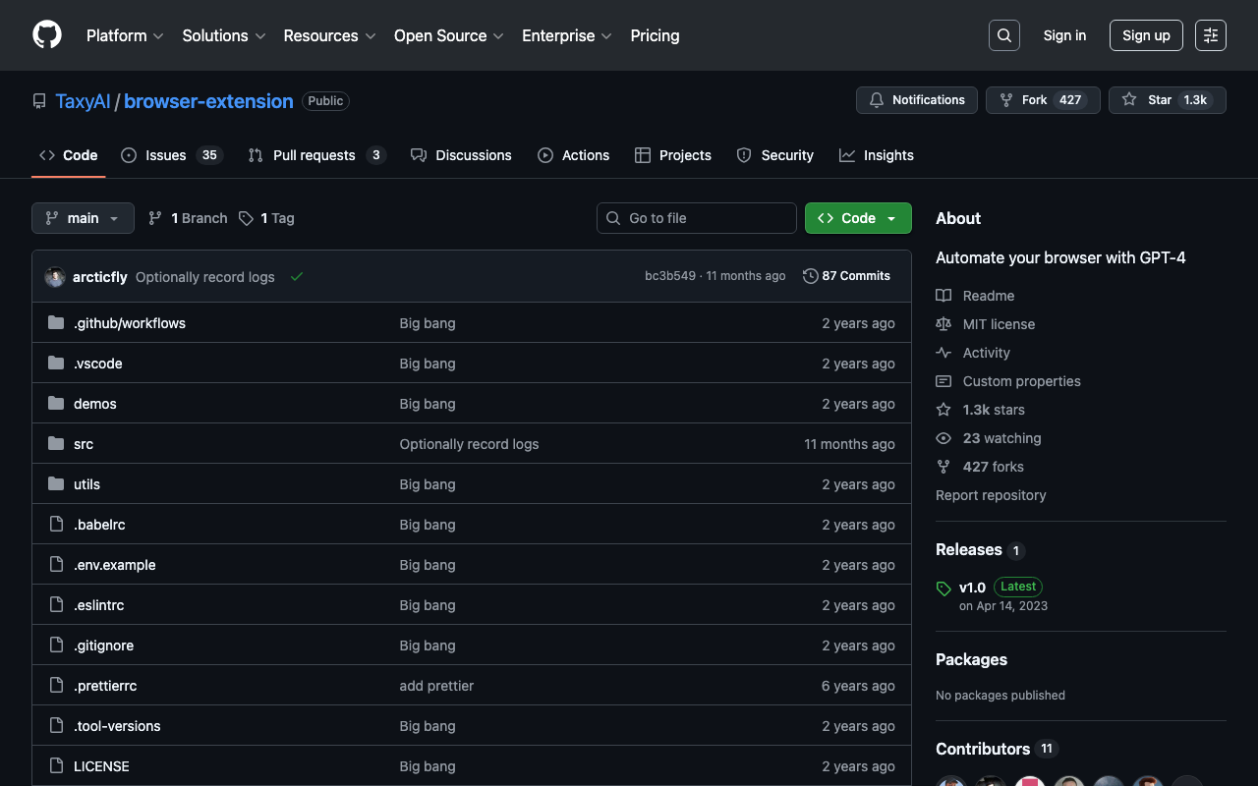Open the green Code dropdown
1258x786 pixels.
857,218
